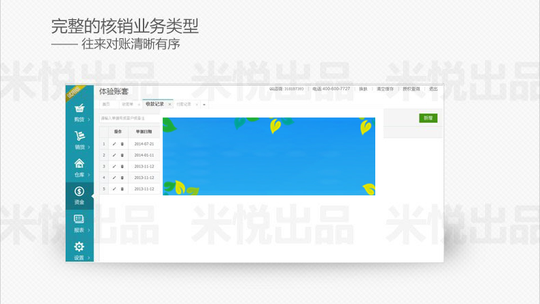Edit the row 3 record with the pencil
540x304 pixels.
pos(114,166)
